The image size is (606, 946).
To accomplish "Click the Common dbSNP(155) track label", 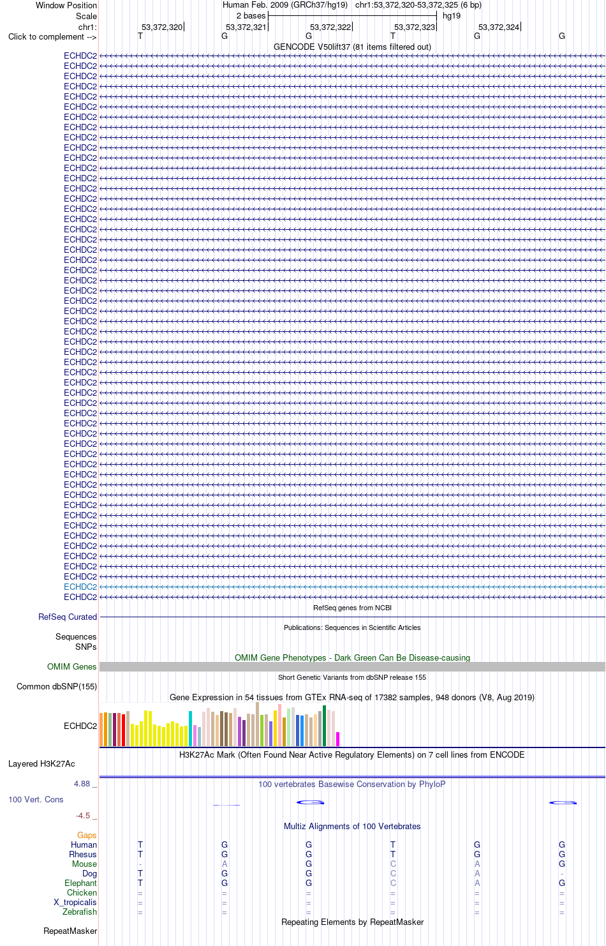I will [57, 687].
